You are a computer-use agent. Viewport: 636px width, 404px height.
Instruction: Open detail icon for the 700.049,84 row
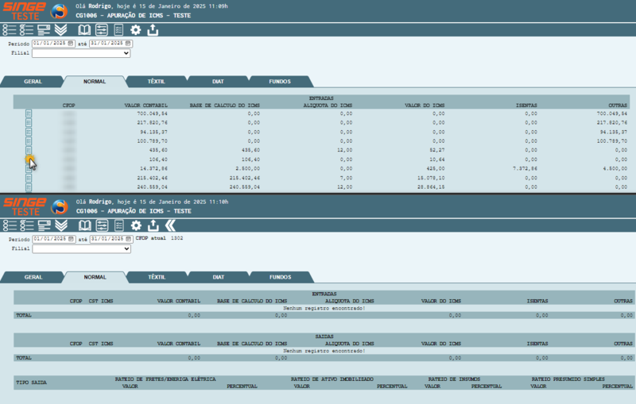29,114
